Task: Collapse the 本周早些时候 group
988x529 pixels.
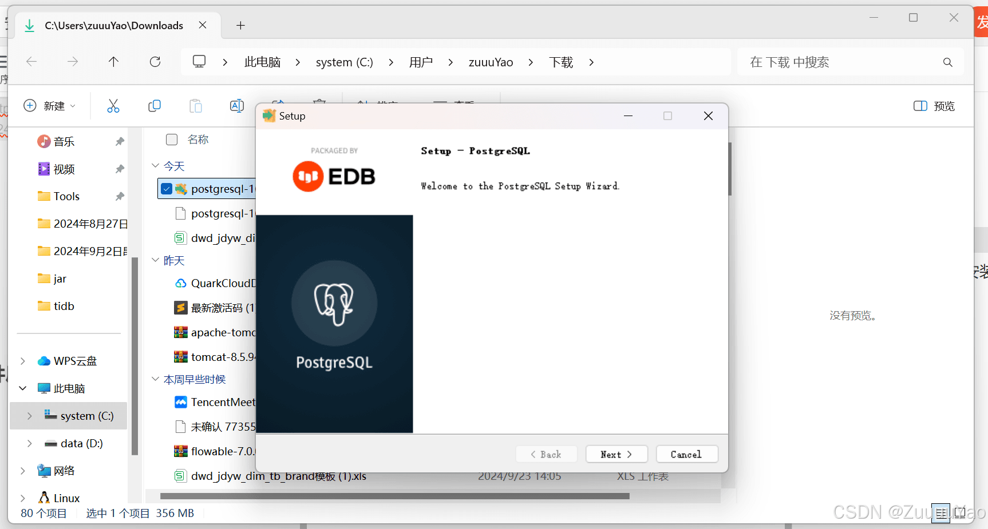Action: pyautogui.click(x=155, y=379)
